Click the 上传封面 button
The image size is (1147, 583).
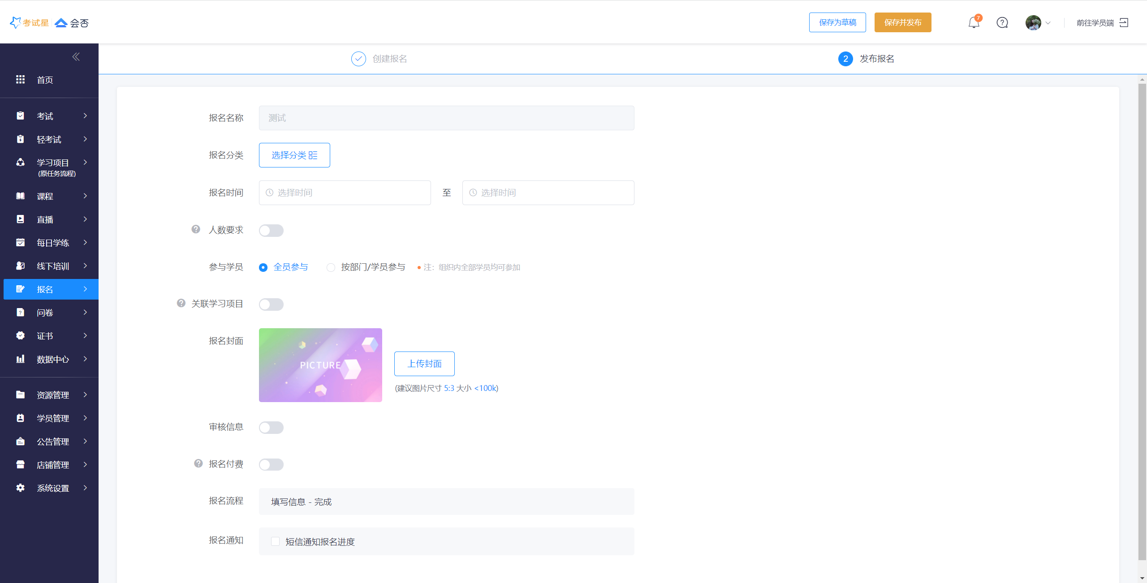click(424, 364)
